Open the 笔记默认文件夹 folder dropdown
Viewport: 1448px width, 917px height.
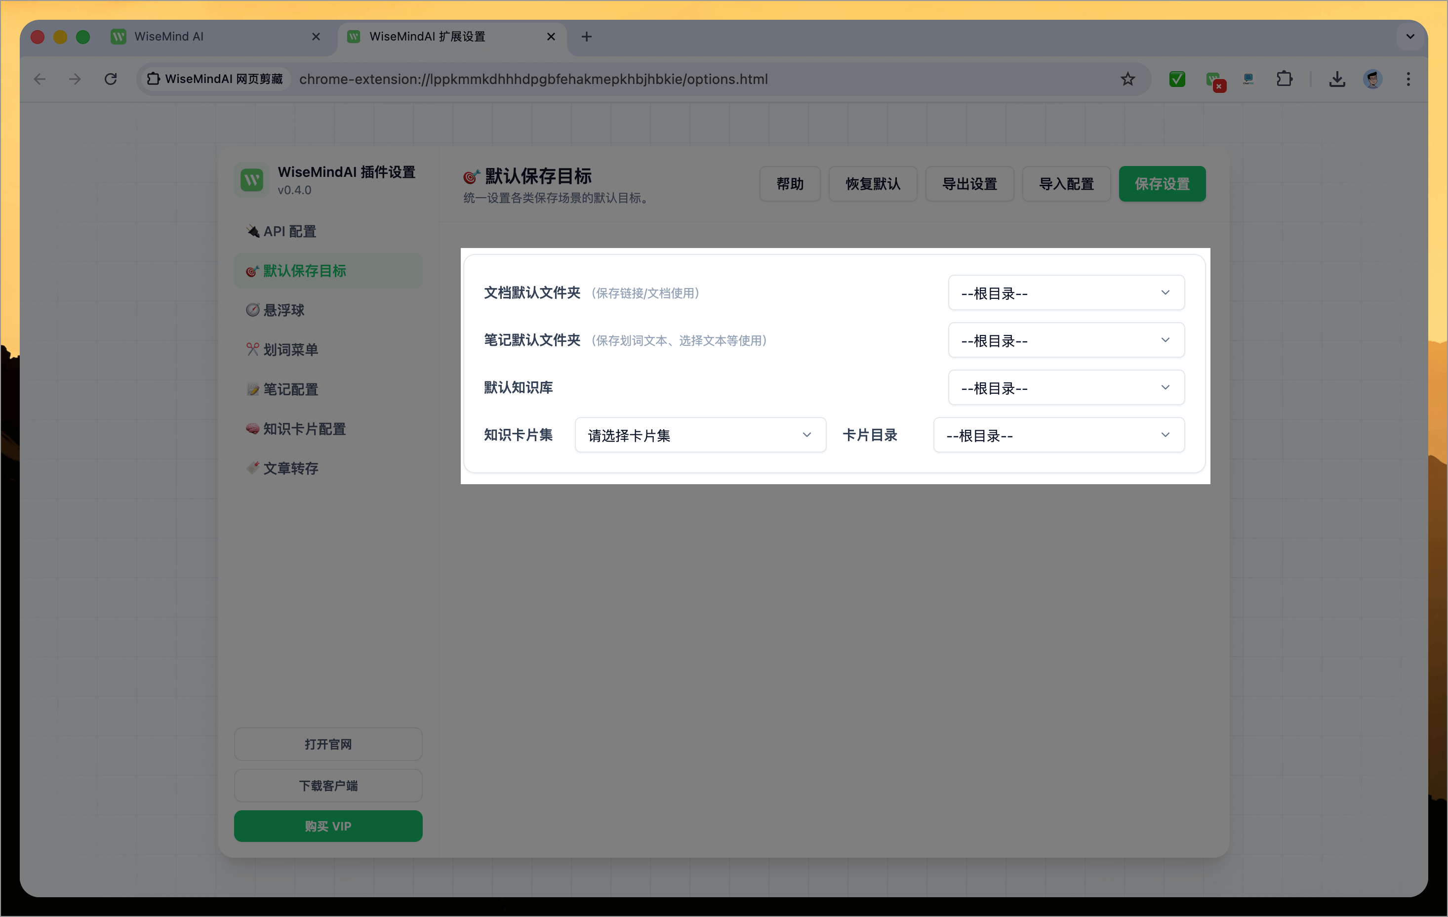tap(1066, 340)
